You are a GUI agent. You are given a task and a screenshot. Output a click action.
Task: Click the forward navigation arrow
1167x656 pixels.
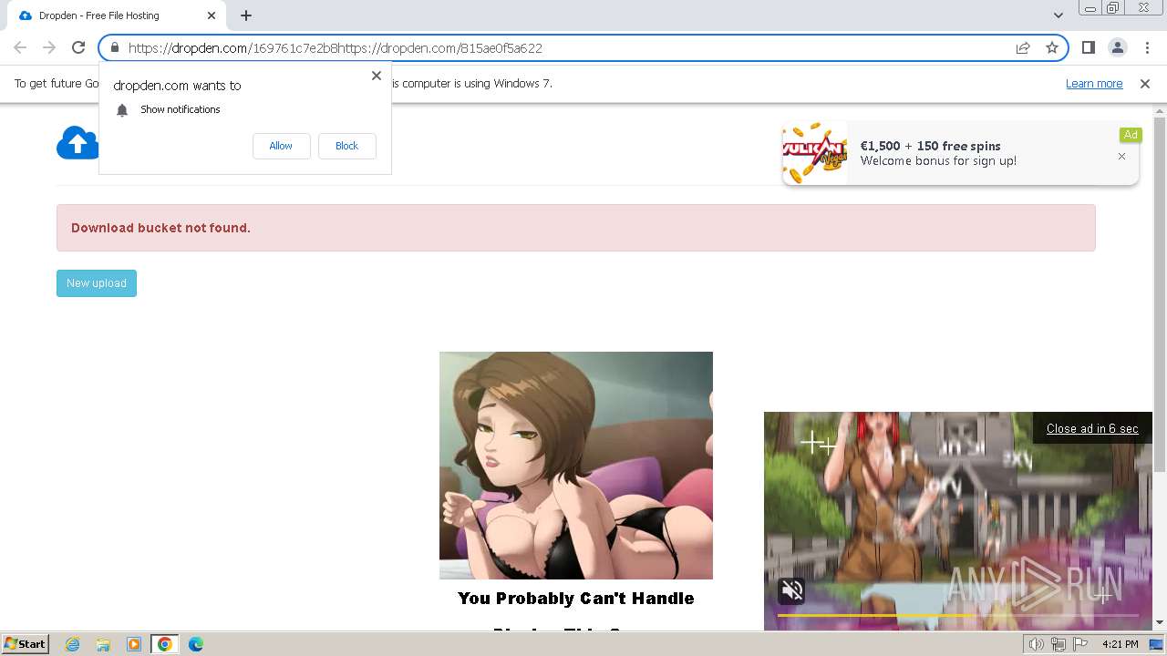pyautogui.click(x=49, y=47)
